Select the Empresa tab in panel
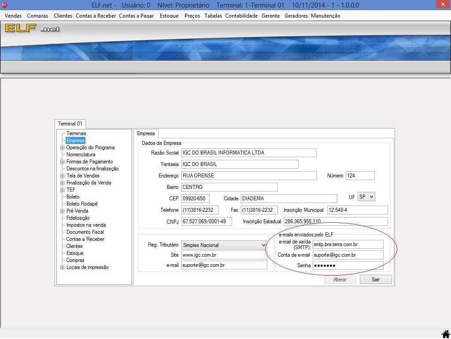This screenshot has height=339, width=451. pos(146,133)
